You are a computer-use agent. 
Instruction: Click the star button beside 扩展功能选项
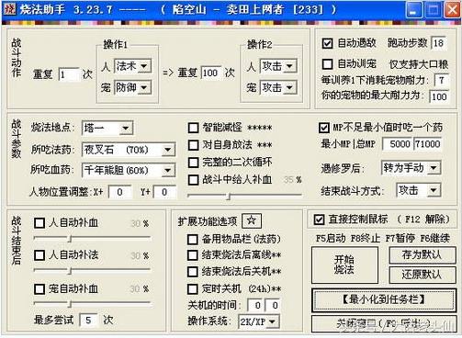[x=252, y=220]
